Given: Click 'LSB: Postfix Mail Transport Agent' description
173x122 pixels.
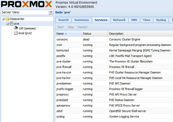Looking at the screenshot, I should click(130, 56).
